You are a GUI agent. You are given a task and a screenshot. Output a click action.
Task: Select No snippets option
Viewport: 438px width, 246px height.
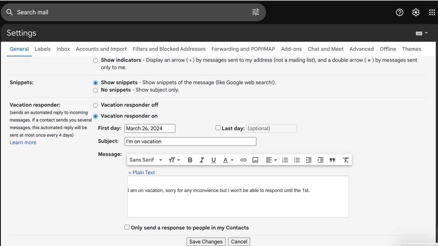[x=95, y=90]
